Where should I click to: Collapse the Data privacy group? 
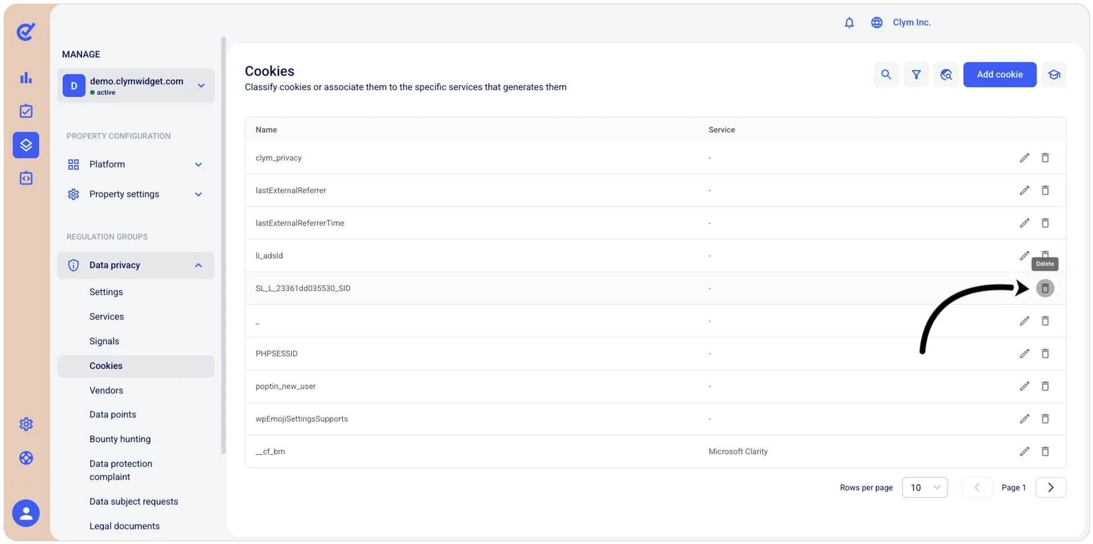click(136, 265)
